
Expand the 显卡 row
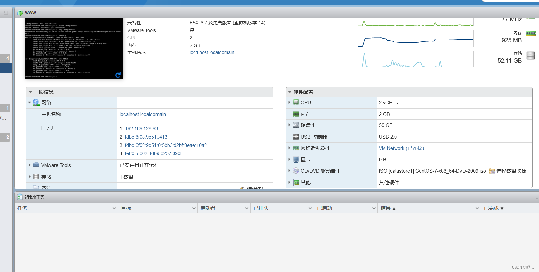point(289,159)
